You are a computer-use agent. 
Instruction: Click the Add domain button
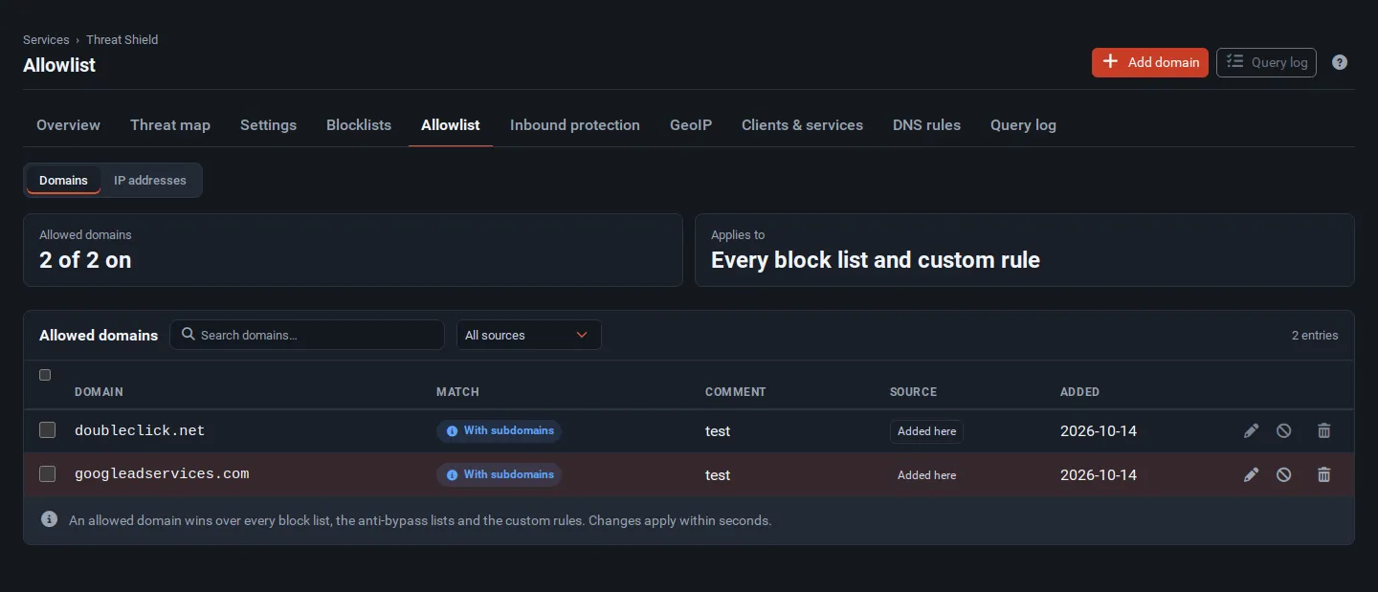click(1150, 62)
